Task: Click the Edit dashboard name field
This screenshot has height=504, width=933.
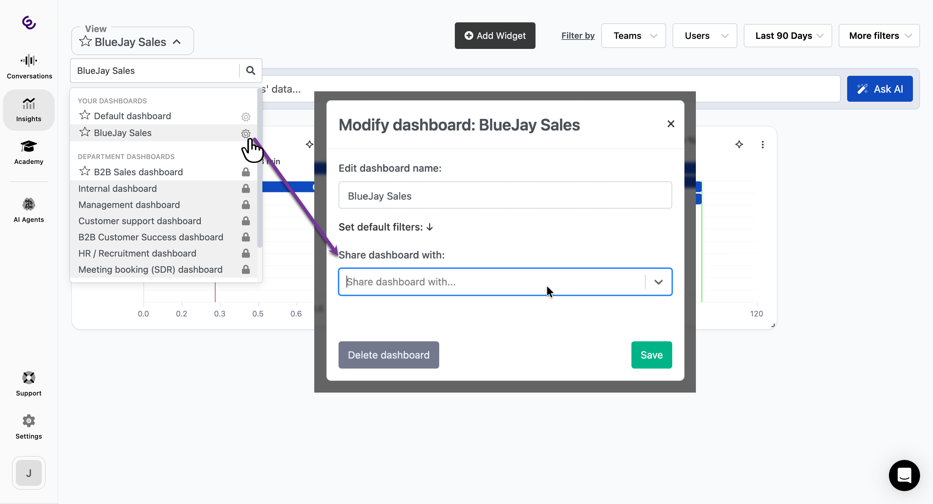Action: pos(505,196)
